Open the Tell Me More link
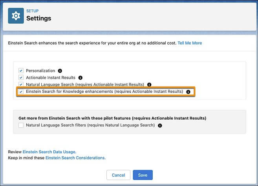 [190, 43]
